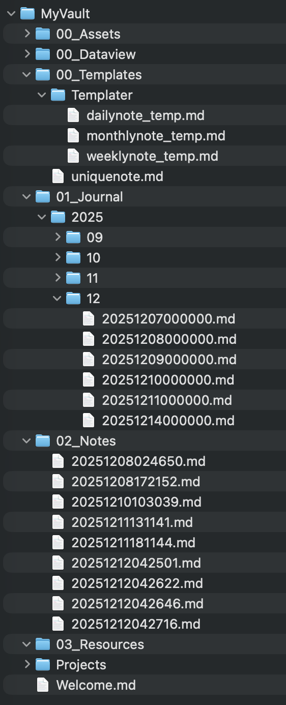Collapse the 12 month folder
The width and height of the screenshot is (286, 705).
(x=57, y=299)
